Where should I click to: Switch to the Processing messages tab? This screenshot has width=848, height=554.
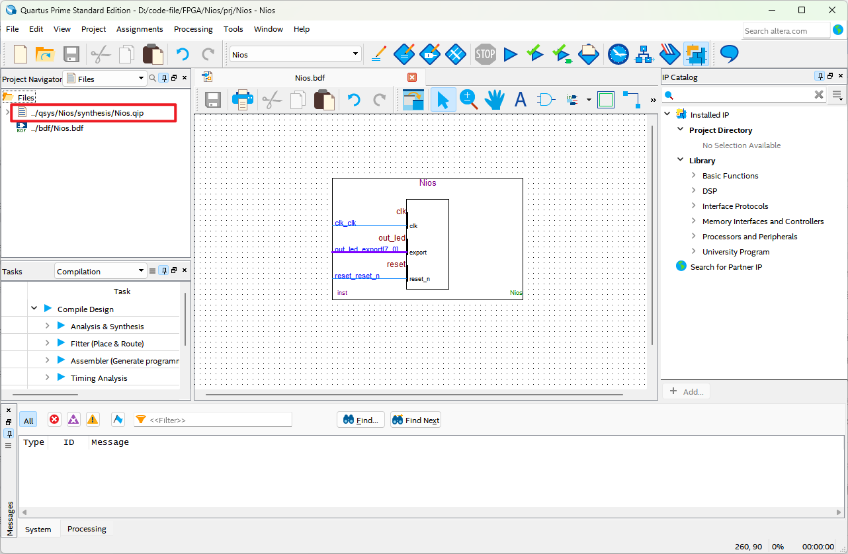point(87,529)
